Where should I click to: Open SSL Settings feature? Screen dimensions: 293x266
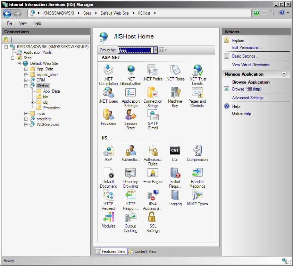pyautogui.click(x=153, y=222)
